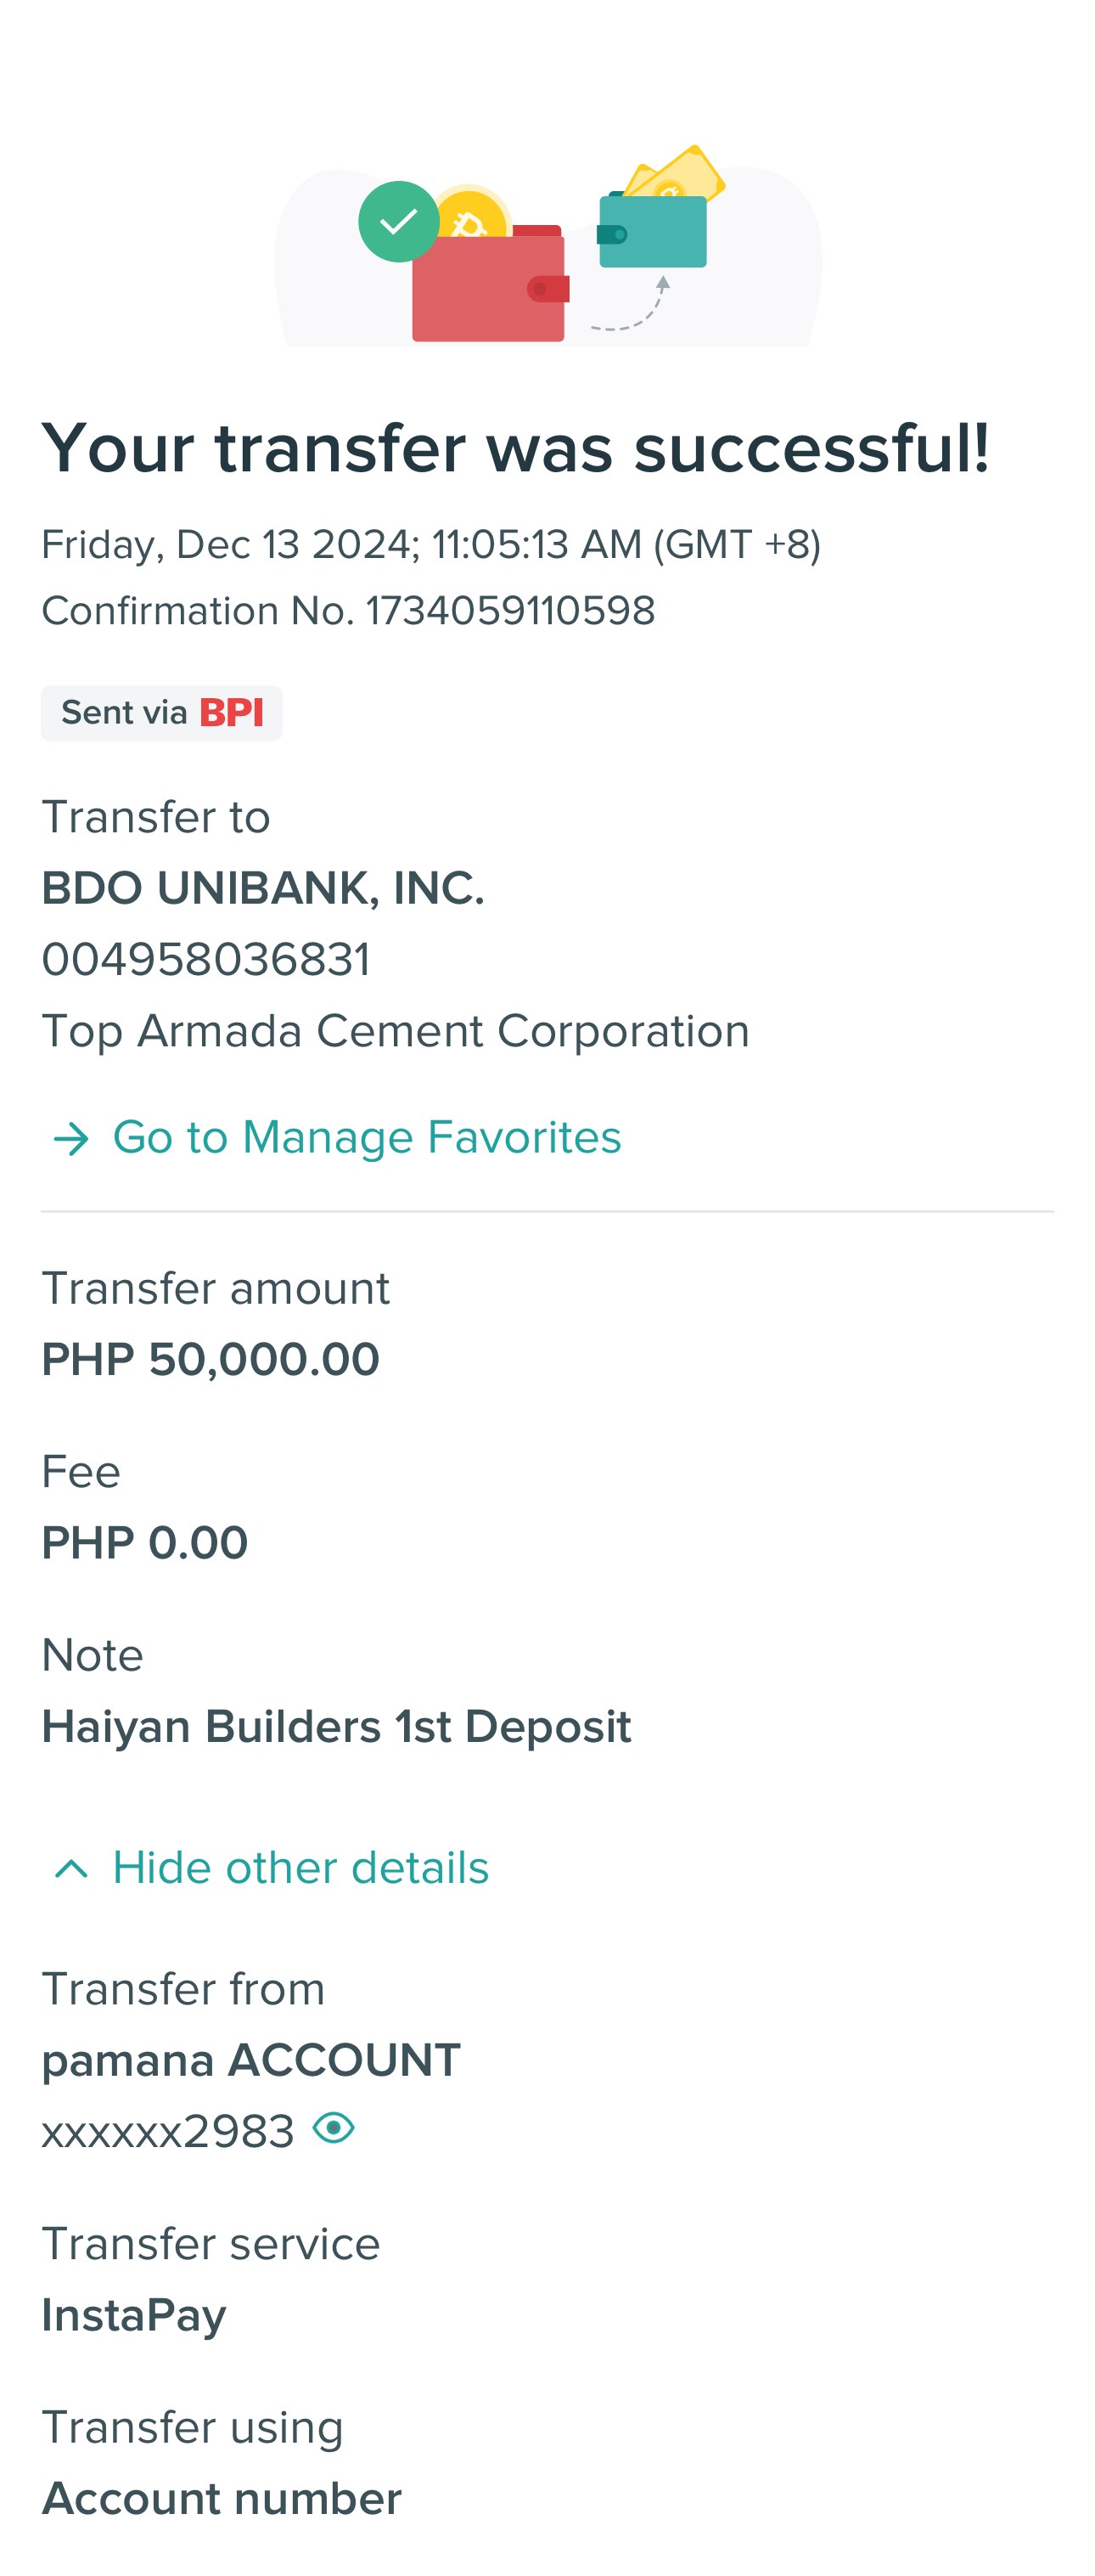Click the BDO UNIBANK, INC. bank name

[263, 888]
